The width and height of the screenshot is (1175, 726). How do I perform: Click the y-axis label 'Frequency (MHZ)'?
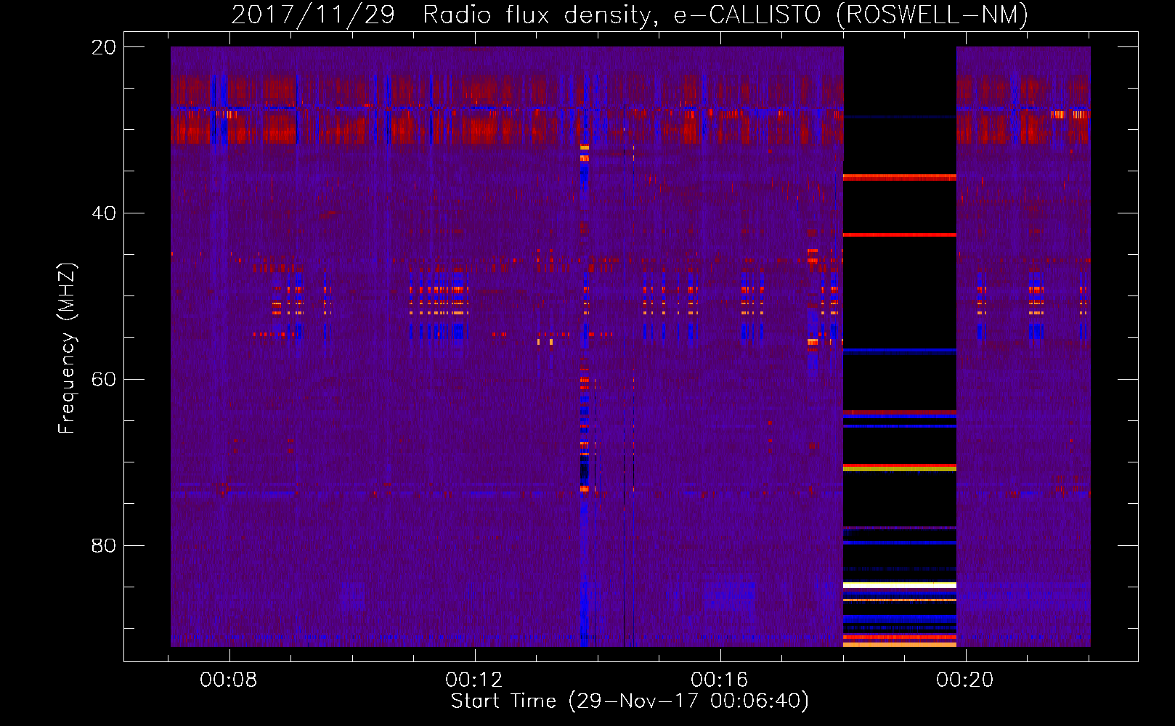point(67,348)
